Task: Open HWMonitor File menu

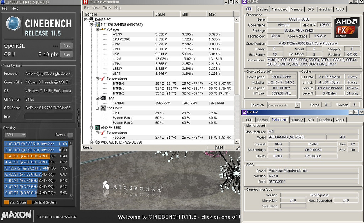Action: 86,8
